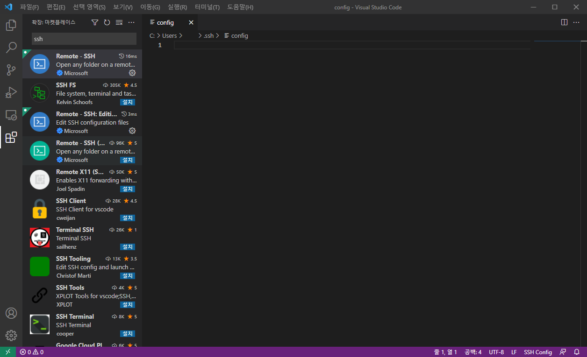587x357 pixels.
Task: Install the SSH Terminal extension
Action: click(128, 334)
